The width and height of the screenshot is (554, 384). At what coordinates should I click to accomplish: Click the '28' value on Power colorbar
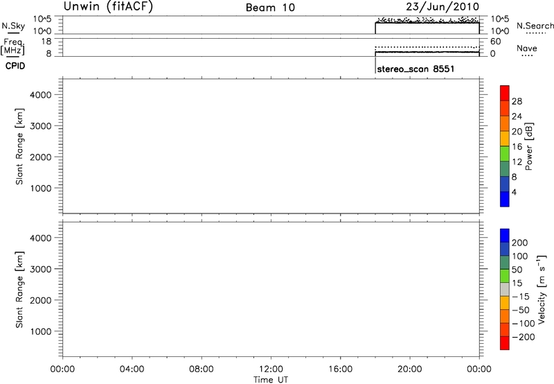pyautogui.click(x=517, y=101)
